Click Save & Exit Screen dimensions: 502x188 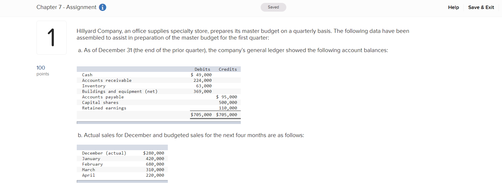(481, 7)
